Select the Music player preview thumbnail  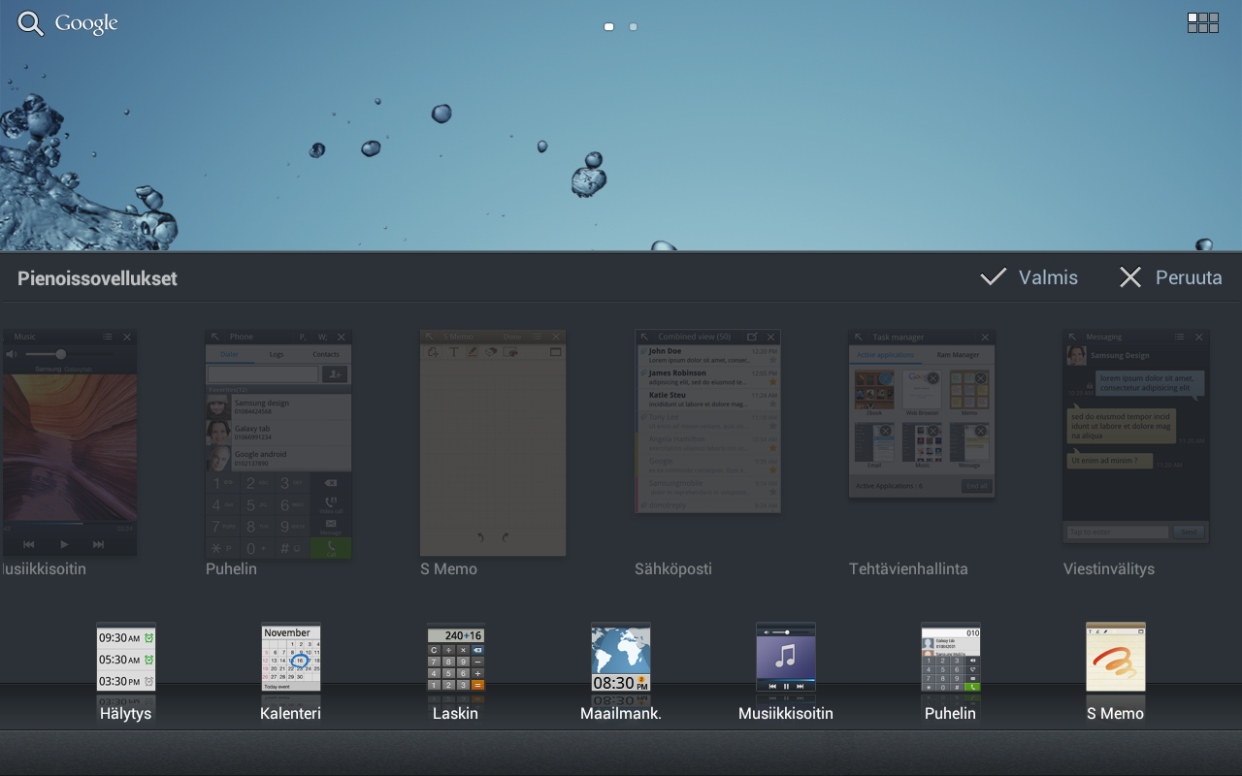(x=68, y=442)
